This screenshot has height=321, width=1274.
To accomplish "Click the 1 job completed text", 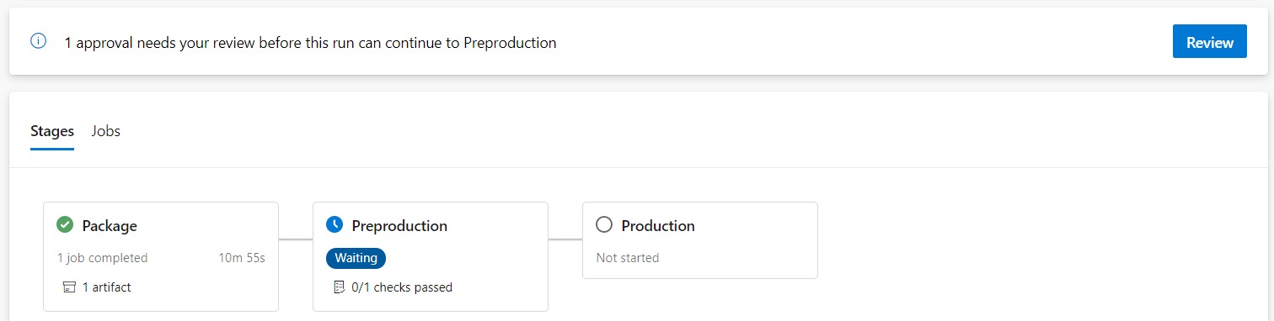I will pos(102,258).
